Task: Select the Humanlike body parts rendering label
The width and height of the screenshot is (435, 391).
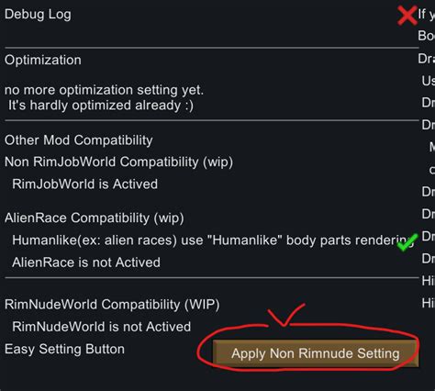Action: coord(213,240)
